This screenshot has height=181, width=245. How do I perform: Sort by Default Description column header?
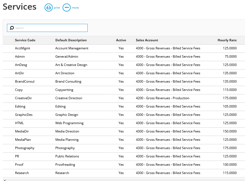[71, 40]
